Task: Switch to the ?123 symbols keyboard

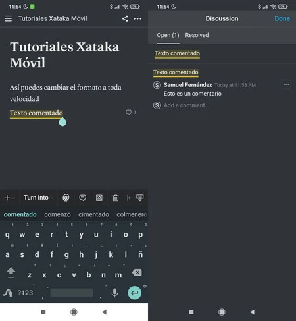Action: point(25,293)
